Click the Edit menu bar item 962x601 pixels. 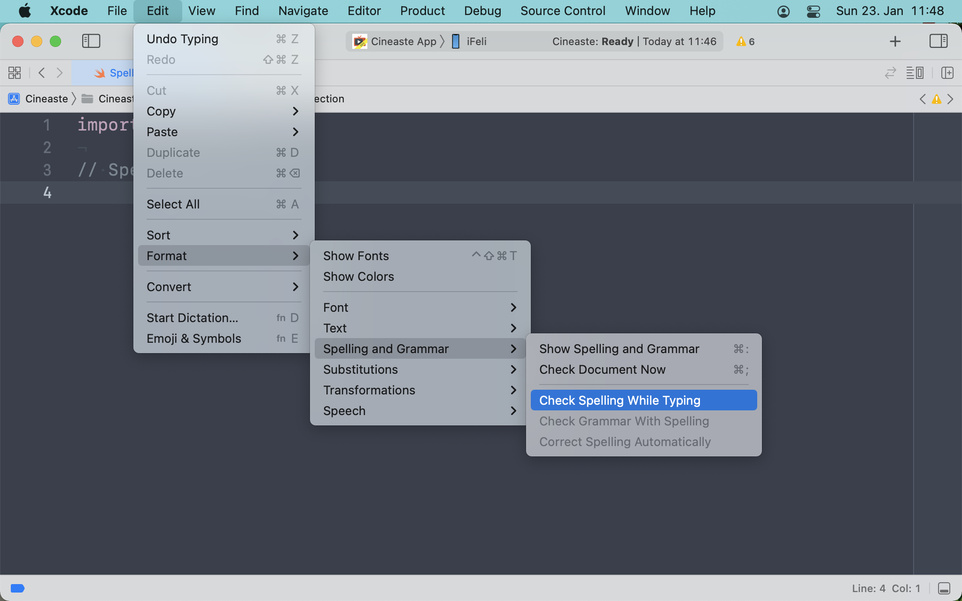157,11
